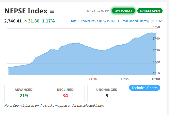Viewport: 169px width, 115px height.
Task: Click the blue filled area of the chart
Action: (x=80, y=62)
